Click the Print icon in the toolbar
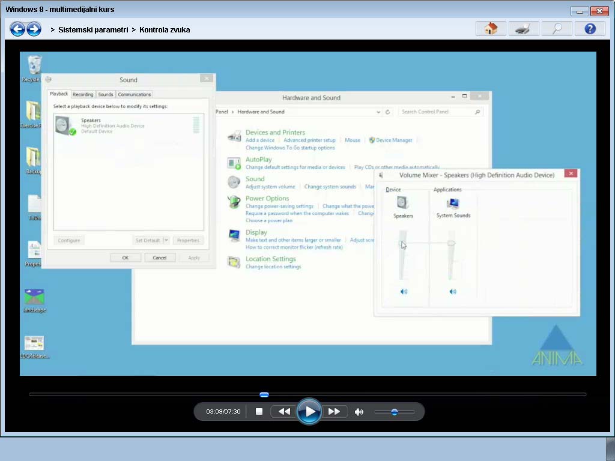This screenshot has width=615, height=461. click(x=523, y=28)
